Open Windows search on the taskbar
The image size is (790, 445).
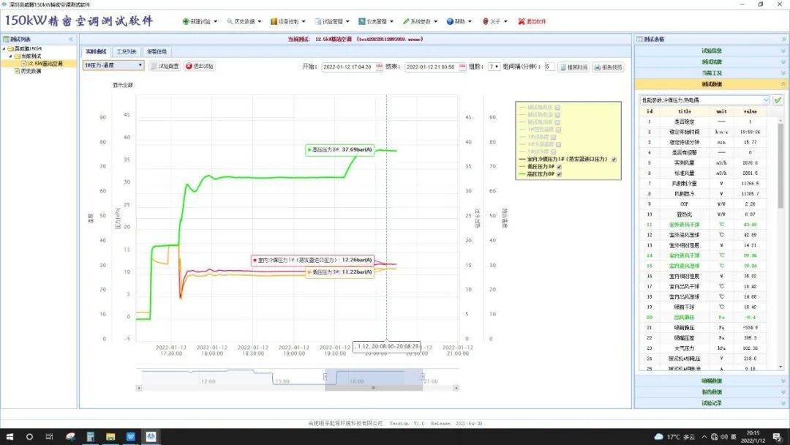(29, 437)
